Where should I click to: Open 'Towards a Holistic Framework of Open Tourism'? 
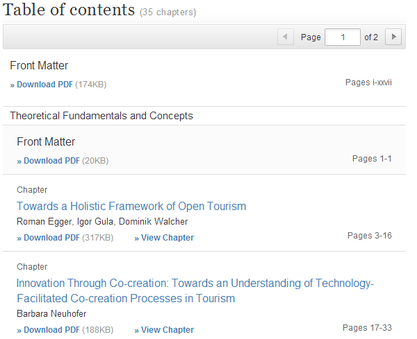[131, 206]
